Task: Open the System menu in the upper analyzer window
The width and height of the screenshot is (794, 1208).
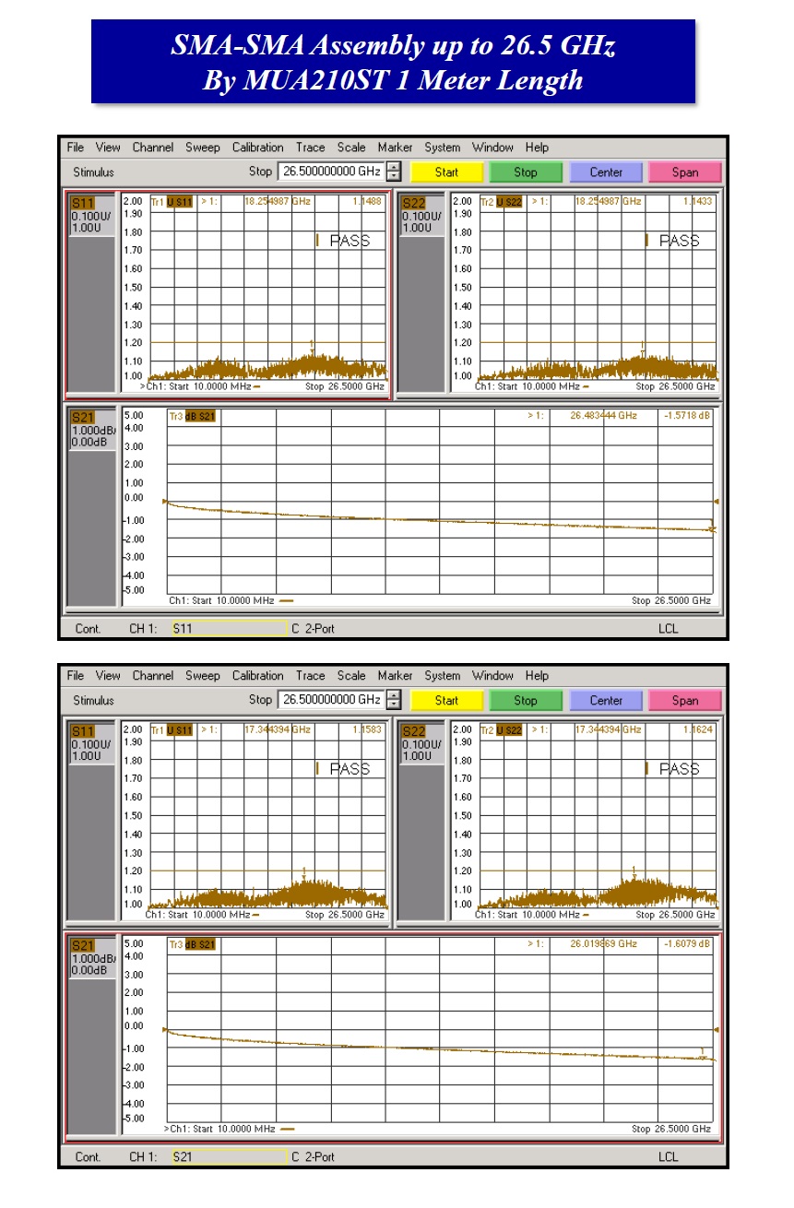Action: click(x=443, y=148)
